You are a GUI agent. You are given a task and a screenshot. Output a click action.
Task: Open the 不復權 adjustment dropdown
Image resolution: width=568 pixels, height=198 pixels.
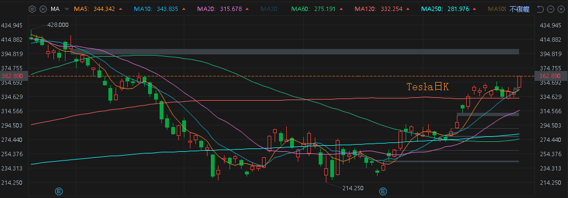point(520,9)
